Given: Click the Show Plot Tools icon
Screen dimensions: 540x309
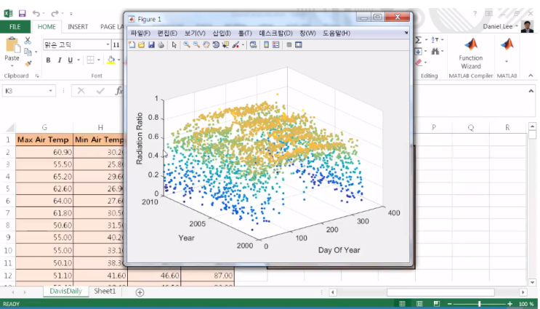Looking at the screenshot, I should (x=299, y=45).
